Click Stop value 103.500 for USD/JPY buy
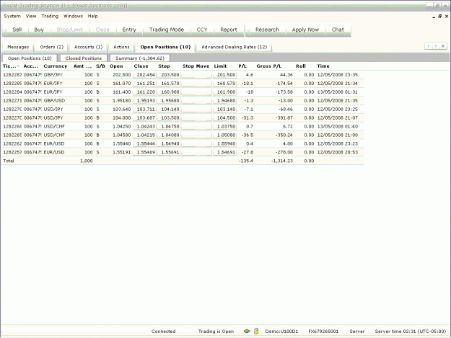 tap(169, 118)
